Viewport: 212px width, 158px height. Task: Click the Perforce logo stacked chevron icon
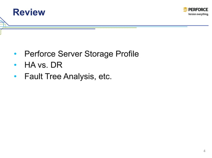(x=185, y=10)
